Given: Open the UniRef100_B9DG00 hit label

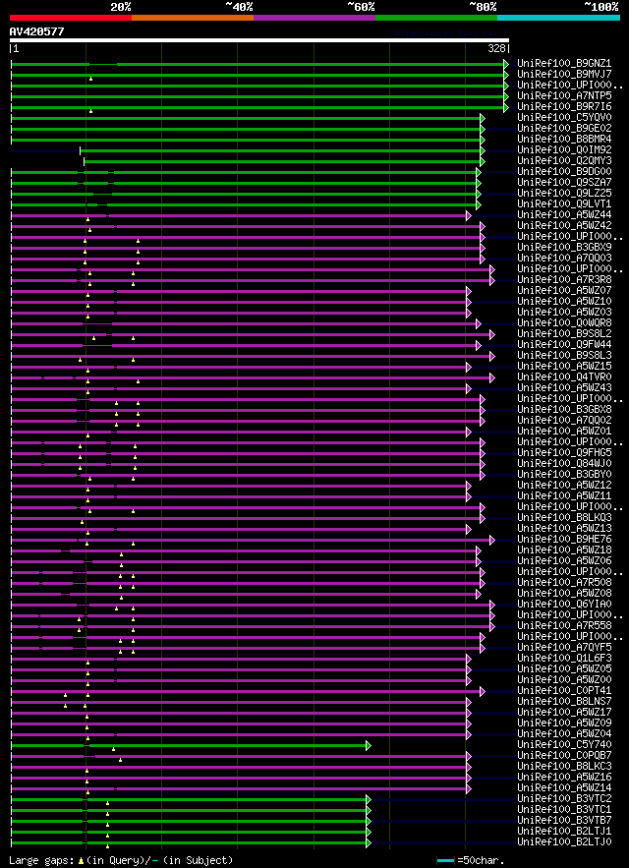Looking at the screenshot, I should [564, 171].
